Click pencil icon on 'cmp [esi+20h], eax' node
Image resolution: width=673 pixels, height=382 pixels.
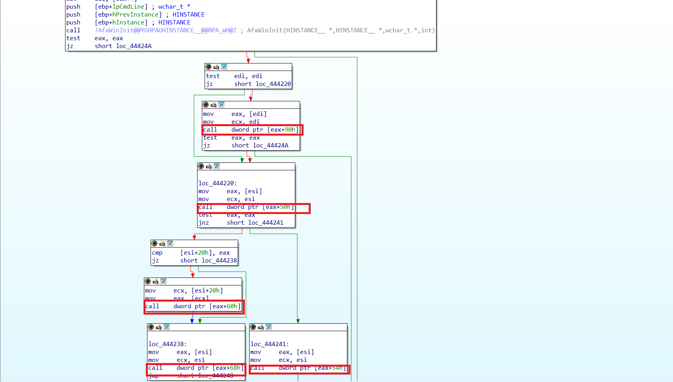click(162, 244)
